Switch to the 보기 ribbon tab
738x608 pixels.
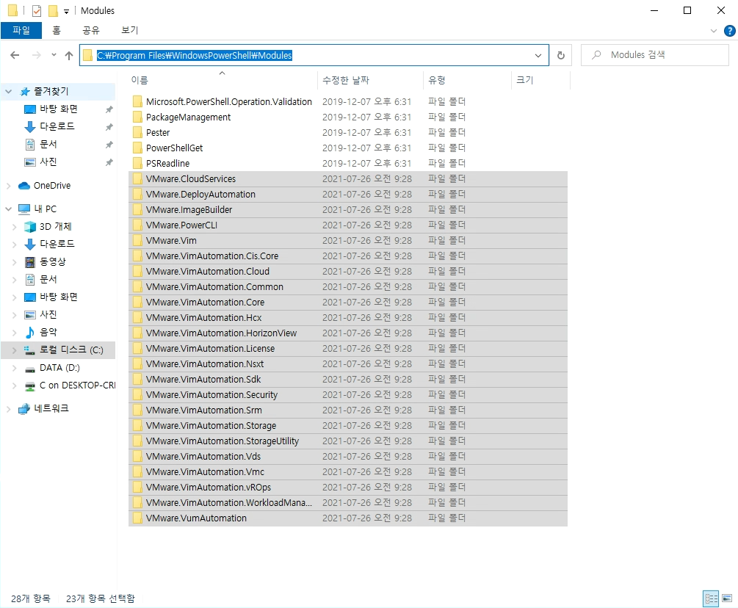pos(129,30)
